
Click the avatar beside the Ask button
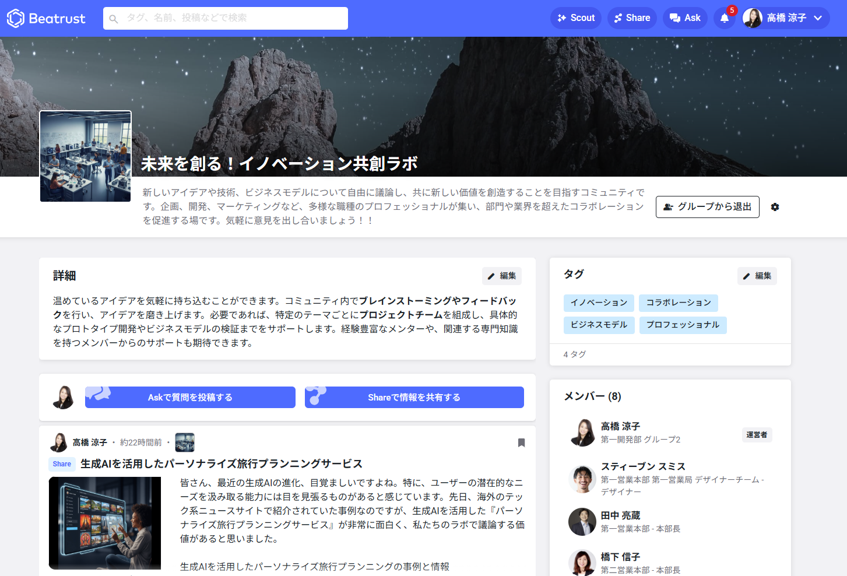[63, 397]
